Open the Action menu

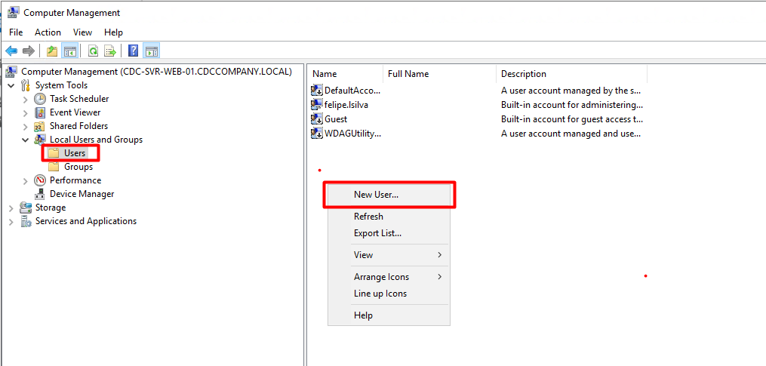pyautogui.click(x=48, y=32)
